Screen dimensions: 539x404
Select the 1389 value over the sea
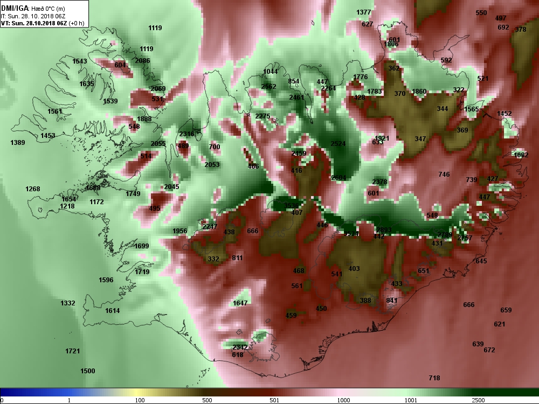18,143
